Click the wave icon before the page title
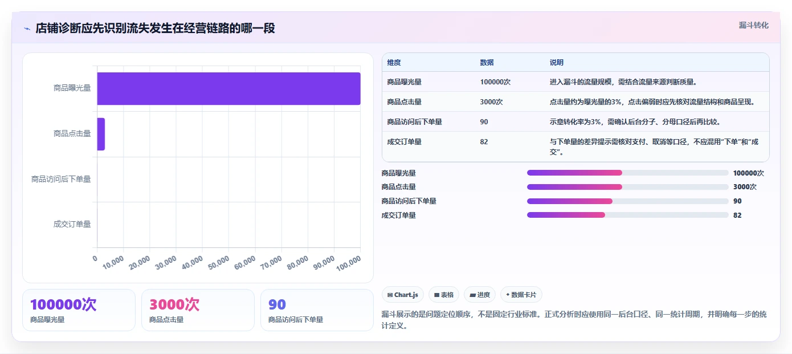 pyautogui.click(x=27, y=29)
